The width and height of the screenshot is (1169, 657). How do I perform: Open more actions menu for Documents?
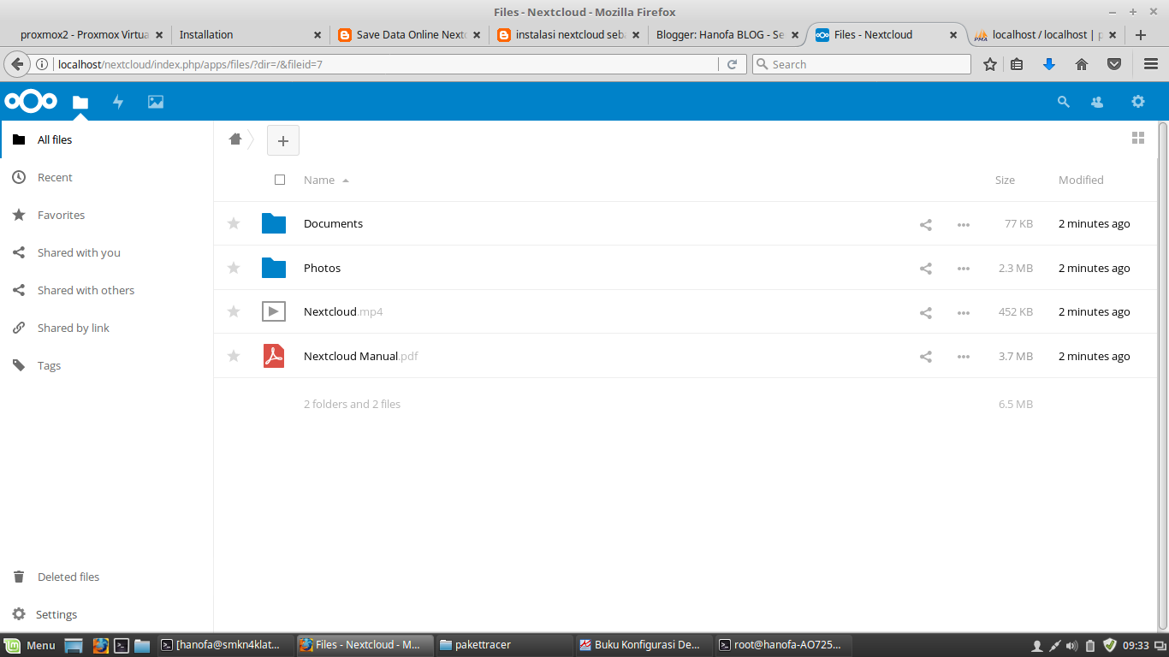[964, 224]
